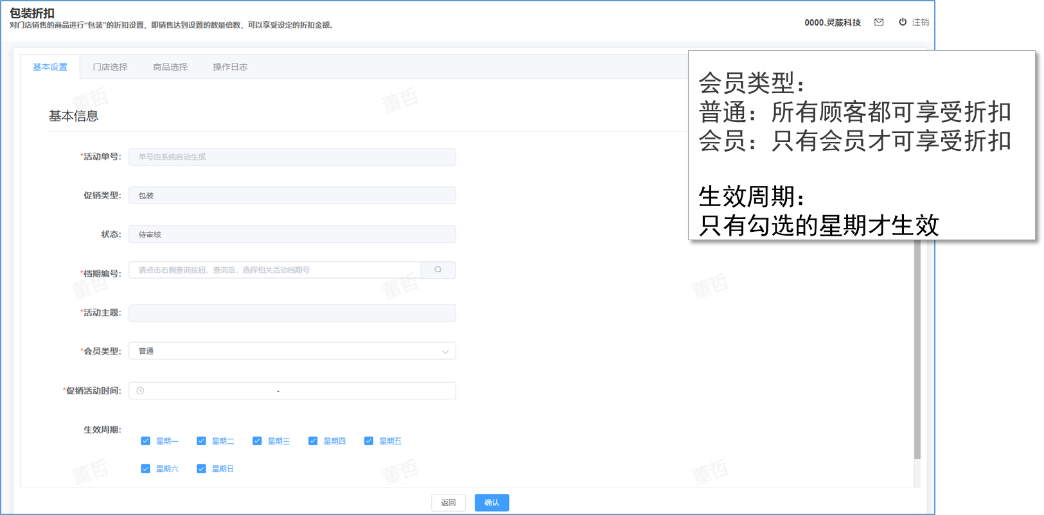Click the 促销活动时间 date range field

(292, 390)
